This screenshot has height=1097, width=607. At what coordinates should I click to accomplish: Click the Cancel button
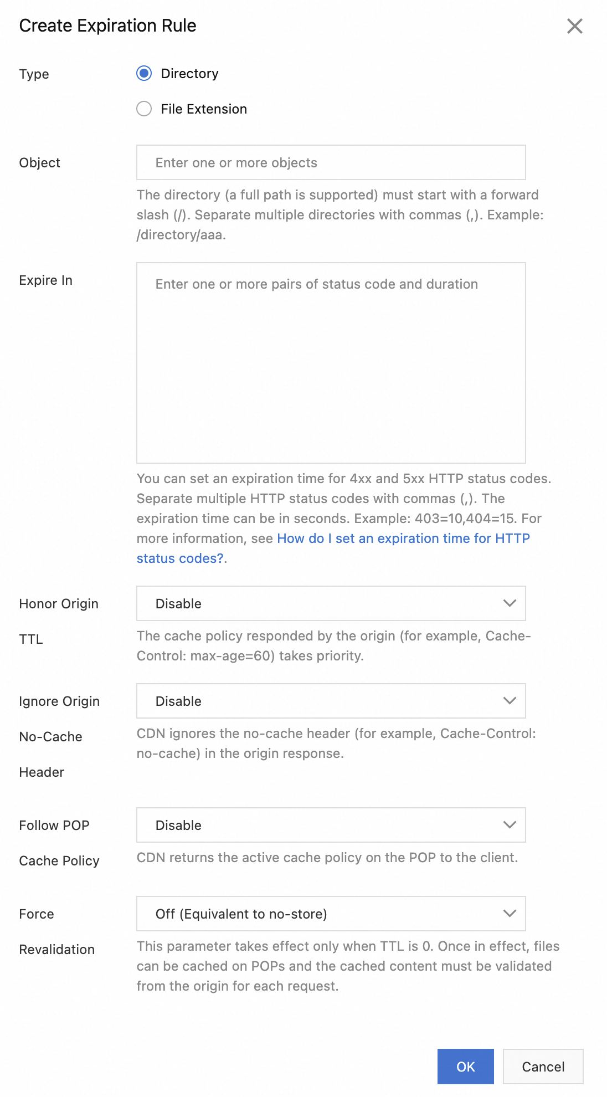[543, 1067]
